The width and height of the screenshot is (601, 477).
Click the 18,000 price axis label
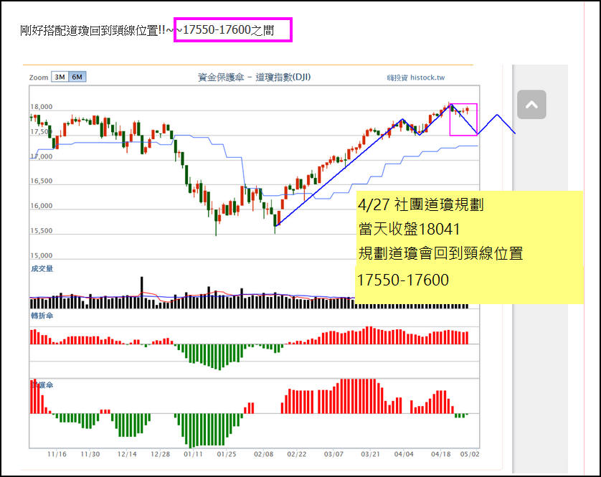click(41, 107)
